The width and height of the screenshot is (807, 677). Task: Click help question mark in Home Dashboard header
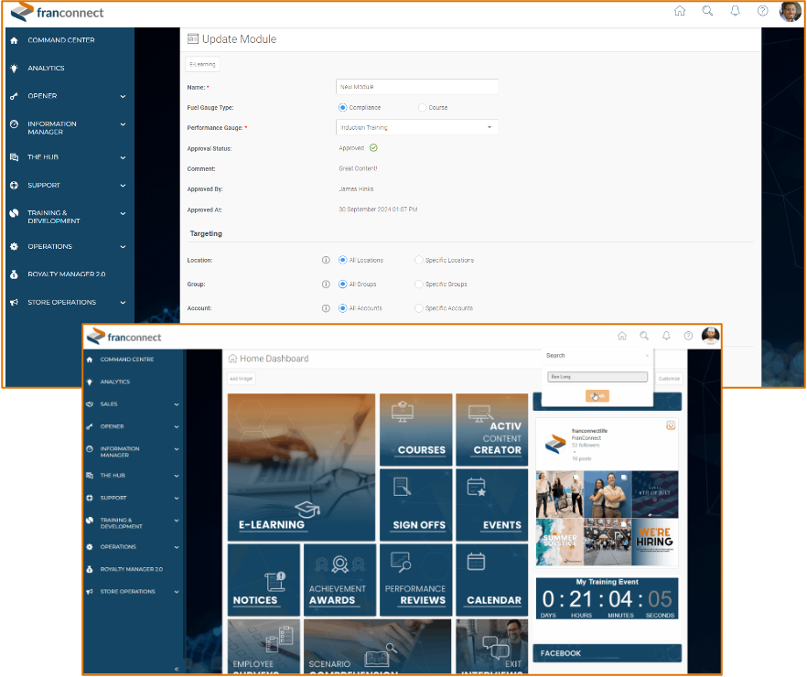click(x=688, y=336)
